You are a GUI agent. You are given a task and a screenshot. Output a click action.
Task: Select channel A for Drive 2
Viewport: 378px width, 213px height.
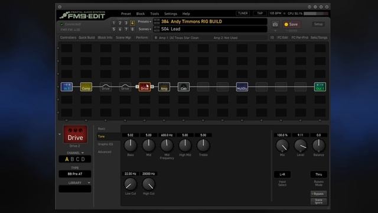pyautogui.click(x=67, y=159)
